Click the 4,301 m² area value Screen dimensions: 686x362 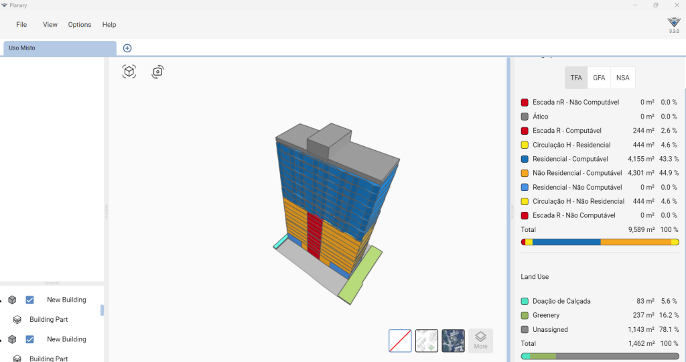coord(641,173)
